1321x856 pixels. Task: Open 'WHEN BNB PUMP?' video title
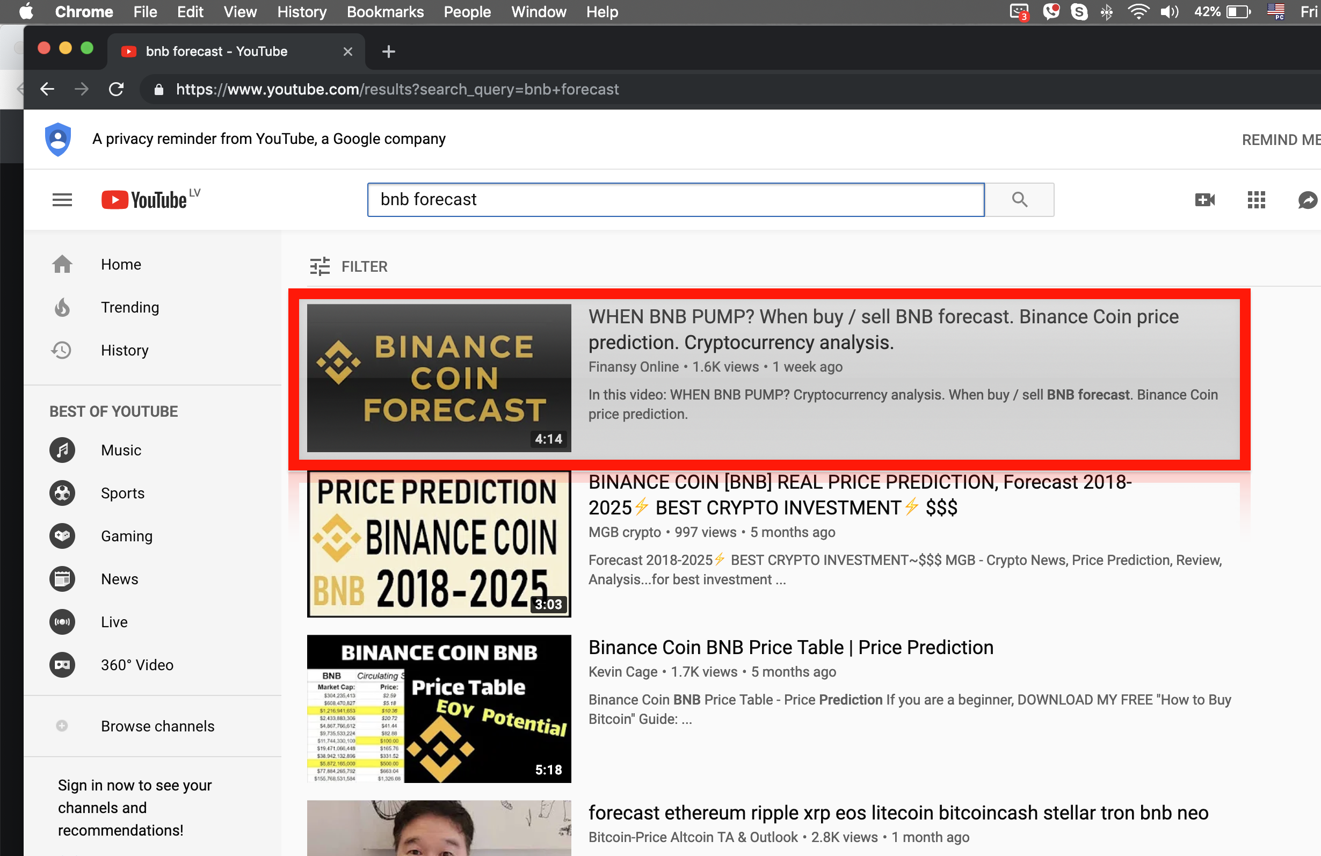tap(883, 330)
